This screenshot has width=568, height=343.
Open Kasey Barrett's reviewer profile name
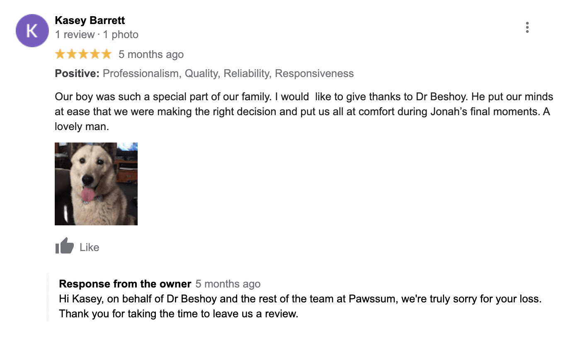tap(90, 20)
